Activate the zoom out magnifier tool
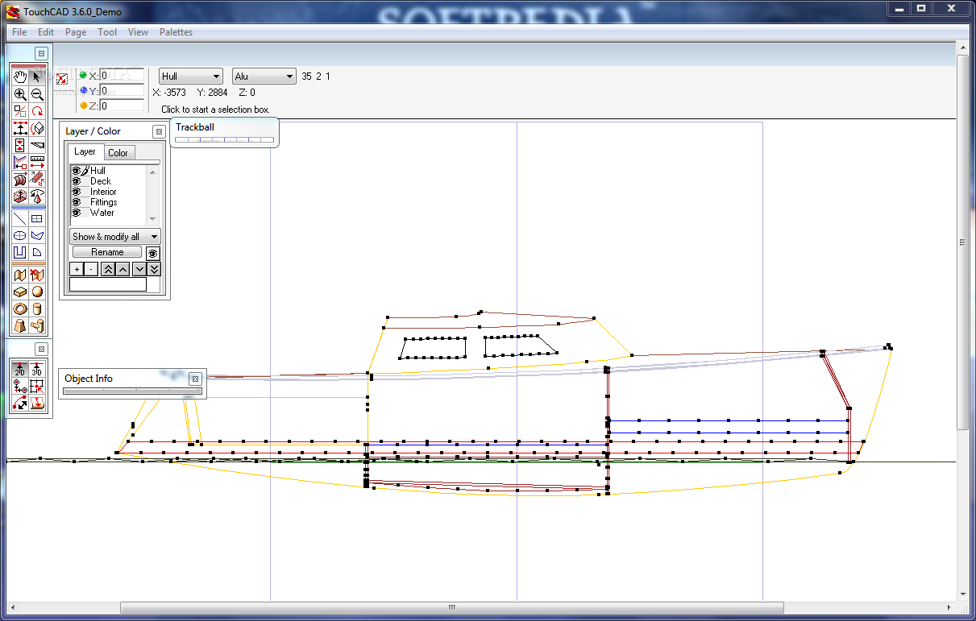This screenshot has width=976, height=621. coord(37,94)
